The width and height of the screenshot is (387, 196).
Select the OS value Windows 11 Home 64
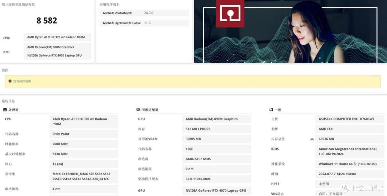click(x=348, y=164)
